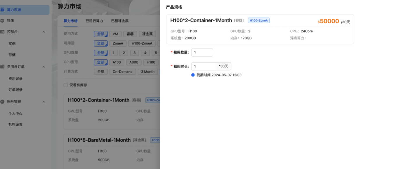Screen dimensions: 404x169
Task: Open 个人中心 in the sidebar
Action: pyautogui.click(x=15, y=113)
